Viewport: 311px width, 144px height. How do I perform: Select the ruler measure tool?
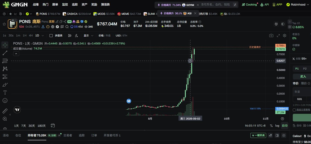[x=5, y=111]
